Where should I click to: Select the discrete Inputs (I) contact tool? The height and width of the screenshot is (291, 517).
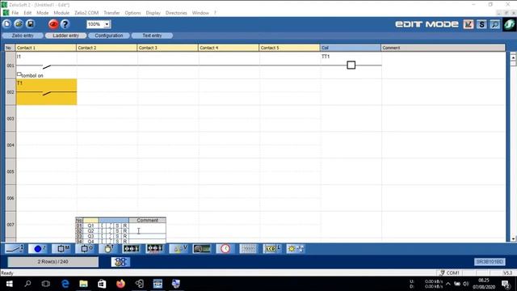[x=15, y=249]
